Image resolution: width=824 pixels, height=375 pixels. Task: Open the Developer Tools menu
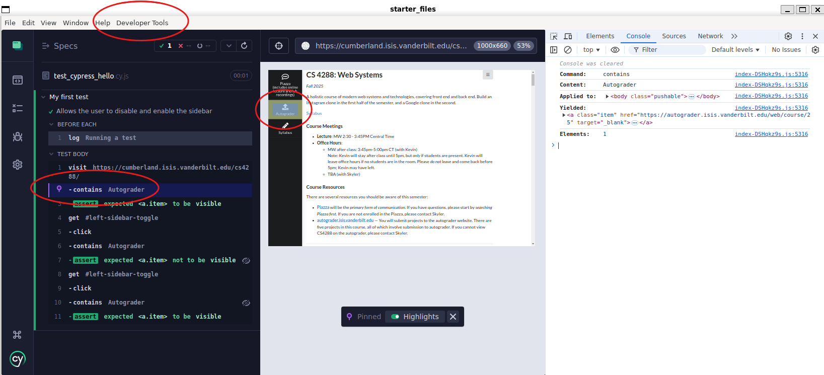142,23
